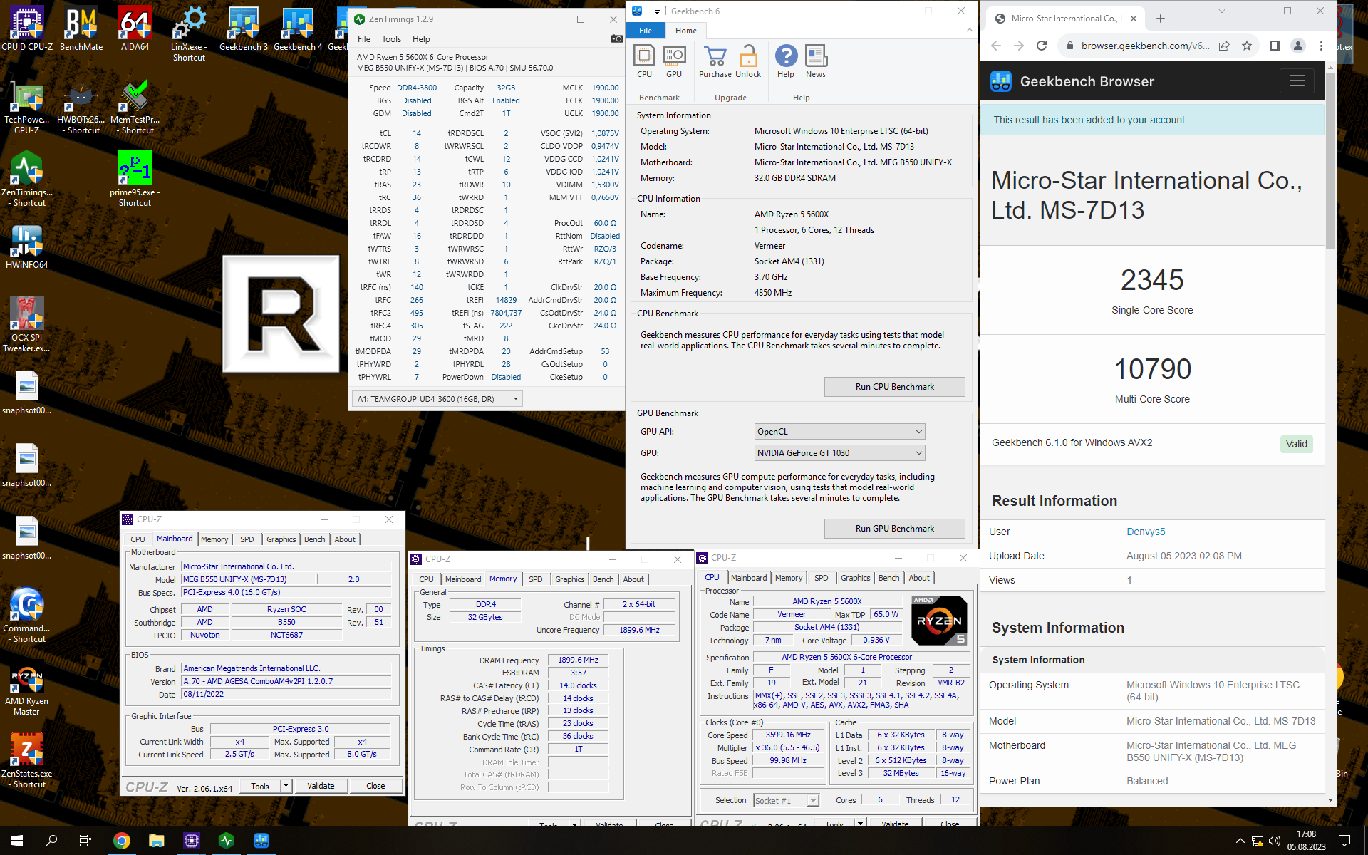Image resolution: width=1368 pixels, height=855 pixels.
Task: Click Run CPU Benchmark button
Action: (x=894, y=387)
